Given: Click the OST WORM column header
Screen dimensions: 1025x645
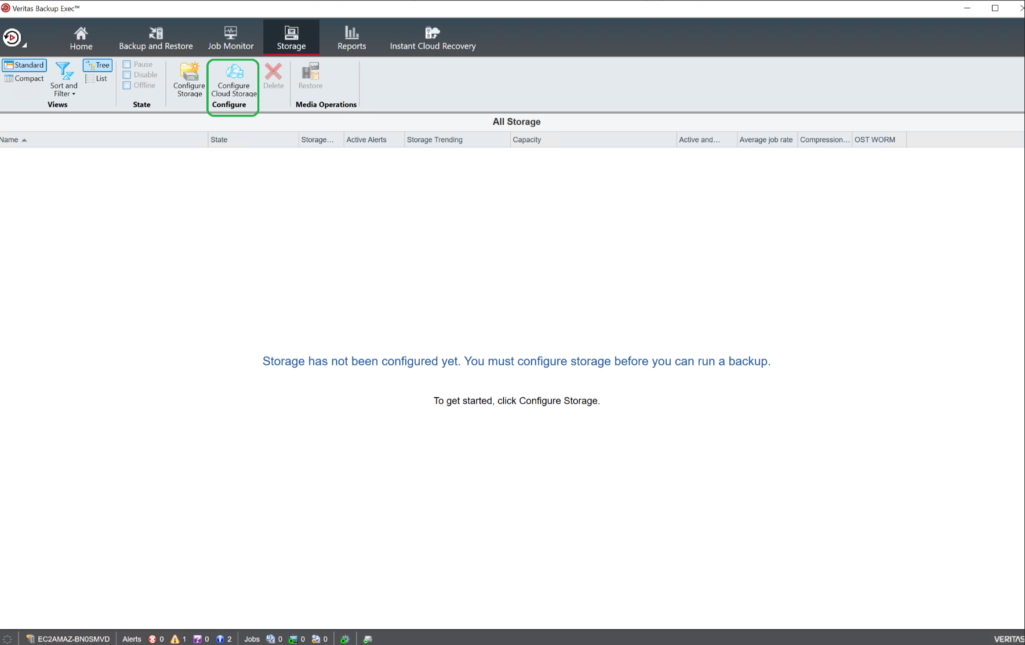Looking at the screenshot, I should tap(879, 140).
